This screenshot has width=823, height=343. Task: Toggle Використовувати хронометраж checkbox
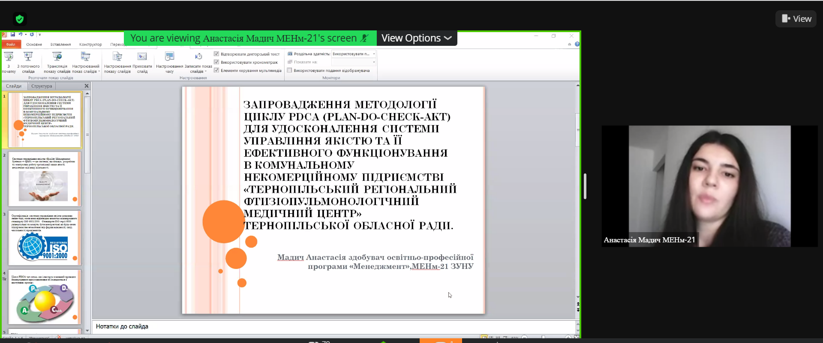pos(216,62)
